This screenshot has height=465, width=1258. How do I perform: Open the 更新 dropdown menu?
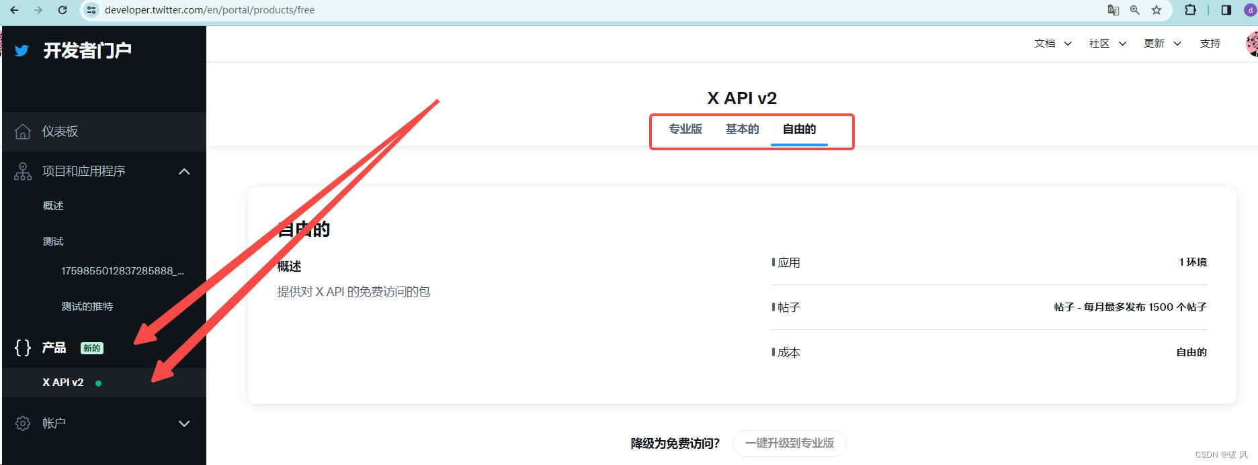tap(1163, 44)
